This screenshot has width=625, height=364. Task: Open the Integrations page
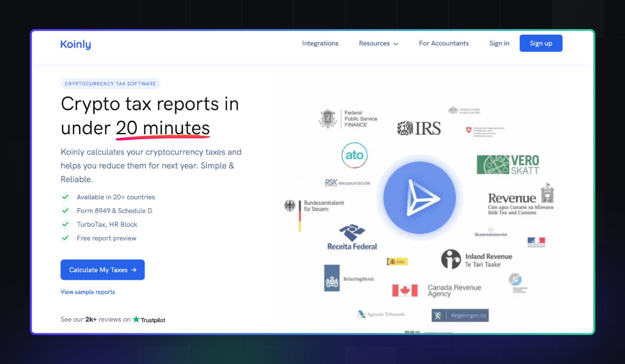[x=320, y=44]
